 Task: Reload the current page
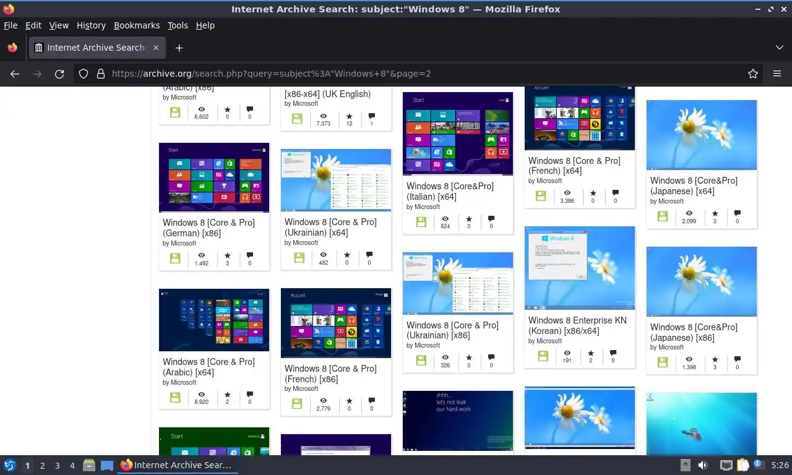pyautogui.click(x=59, y=74)
